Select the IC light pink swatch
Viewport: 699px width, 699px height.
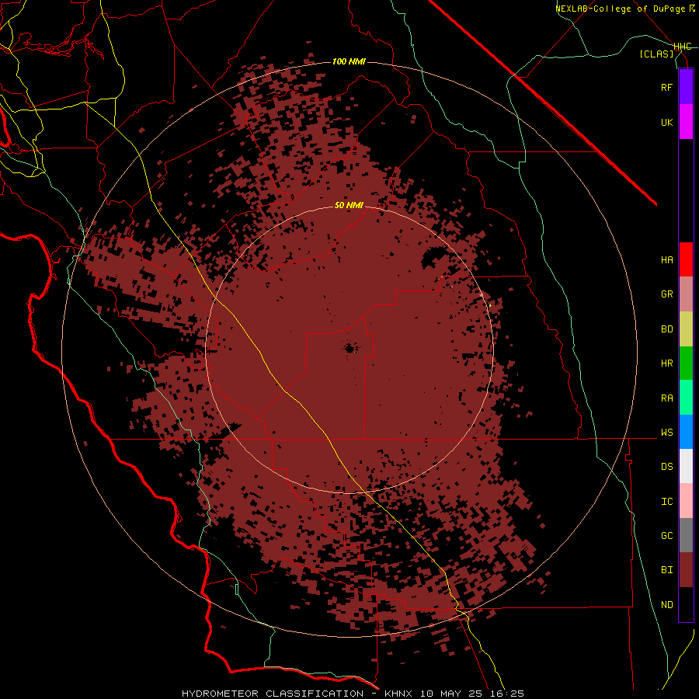(x=686, y=501)
